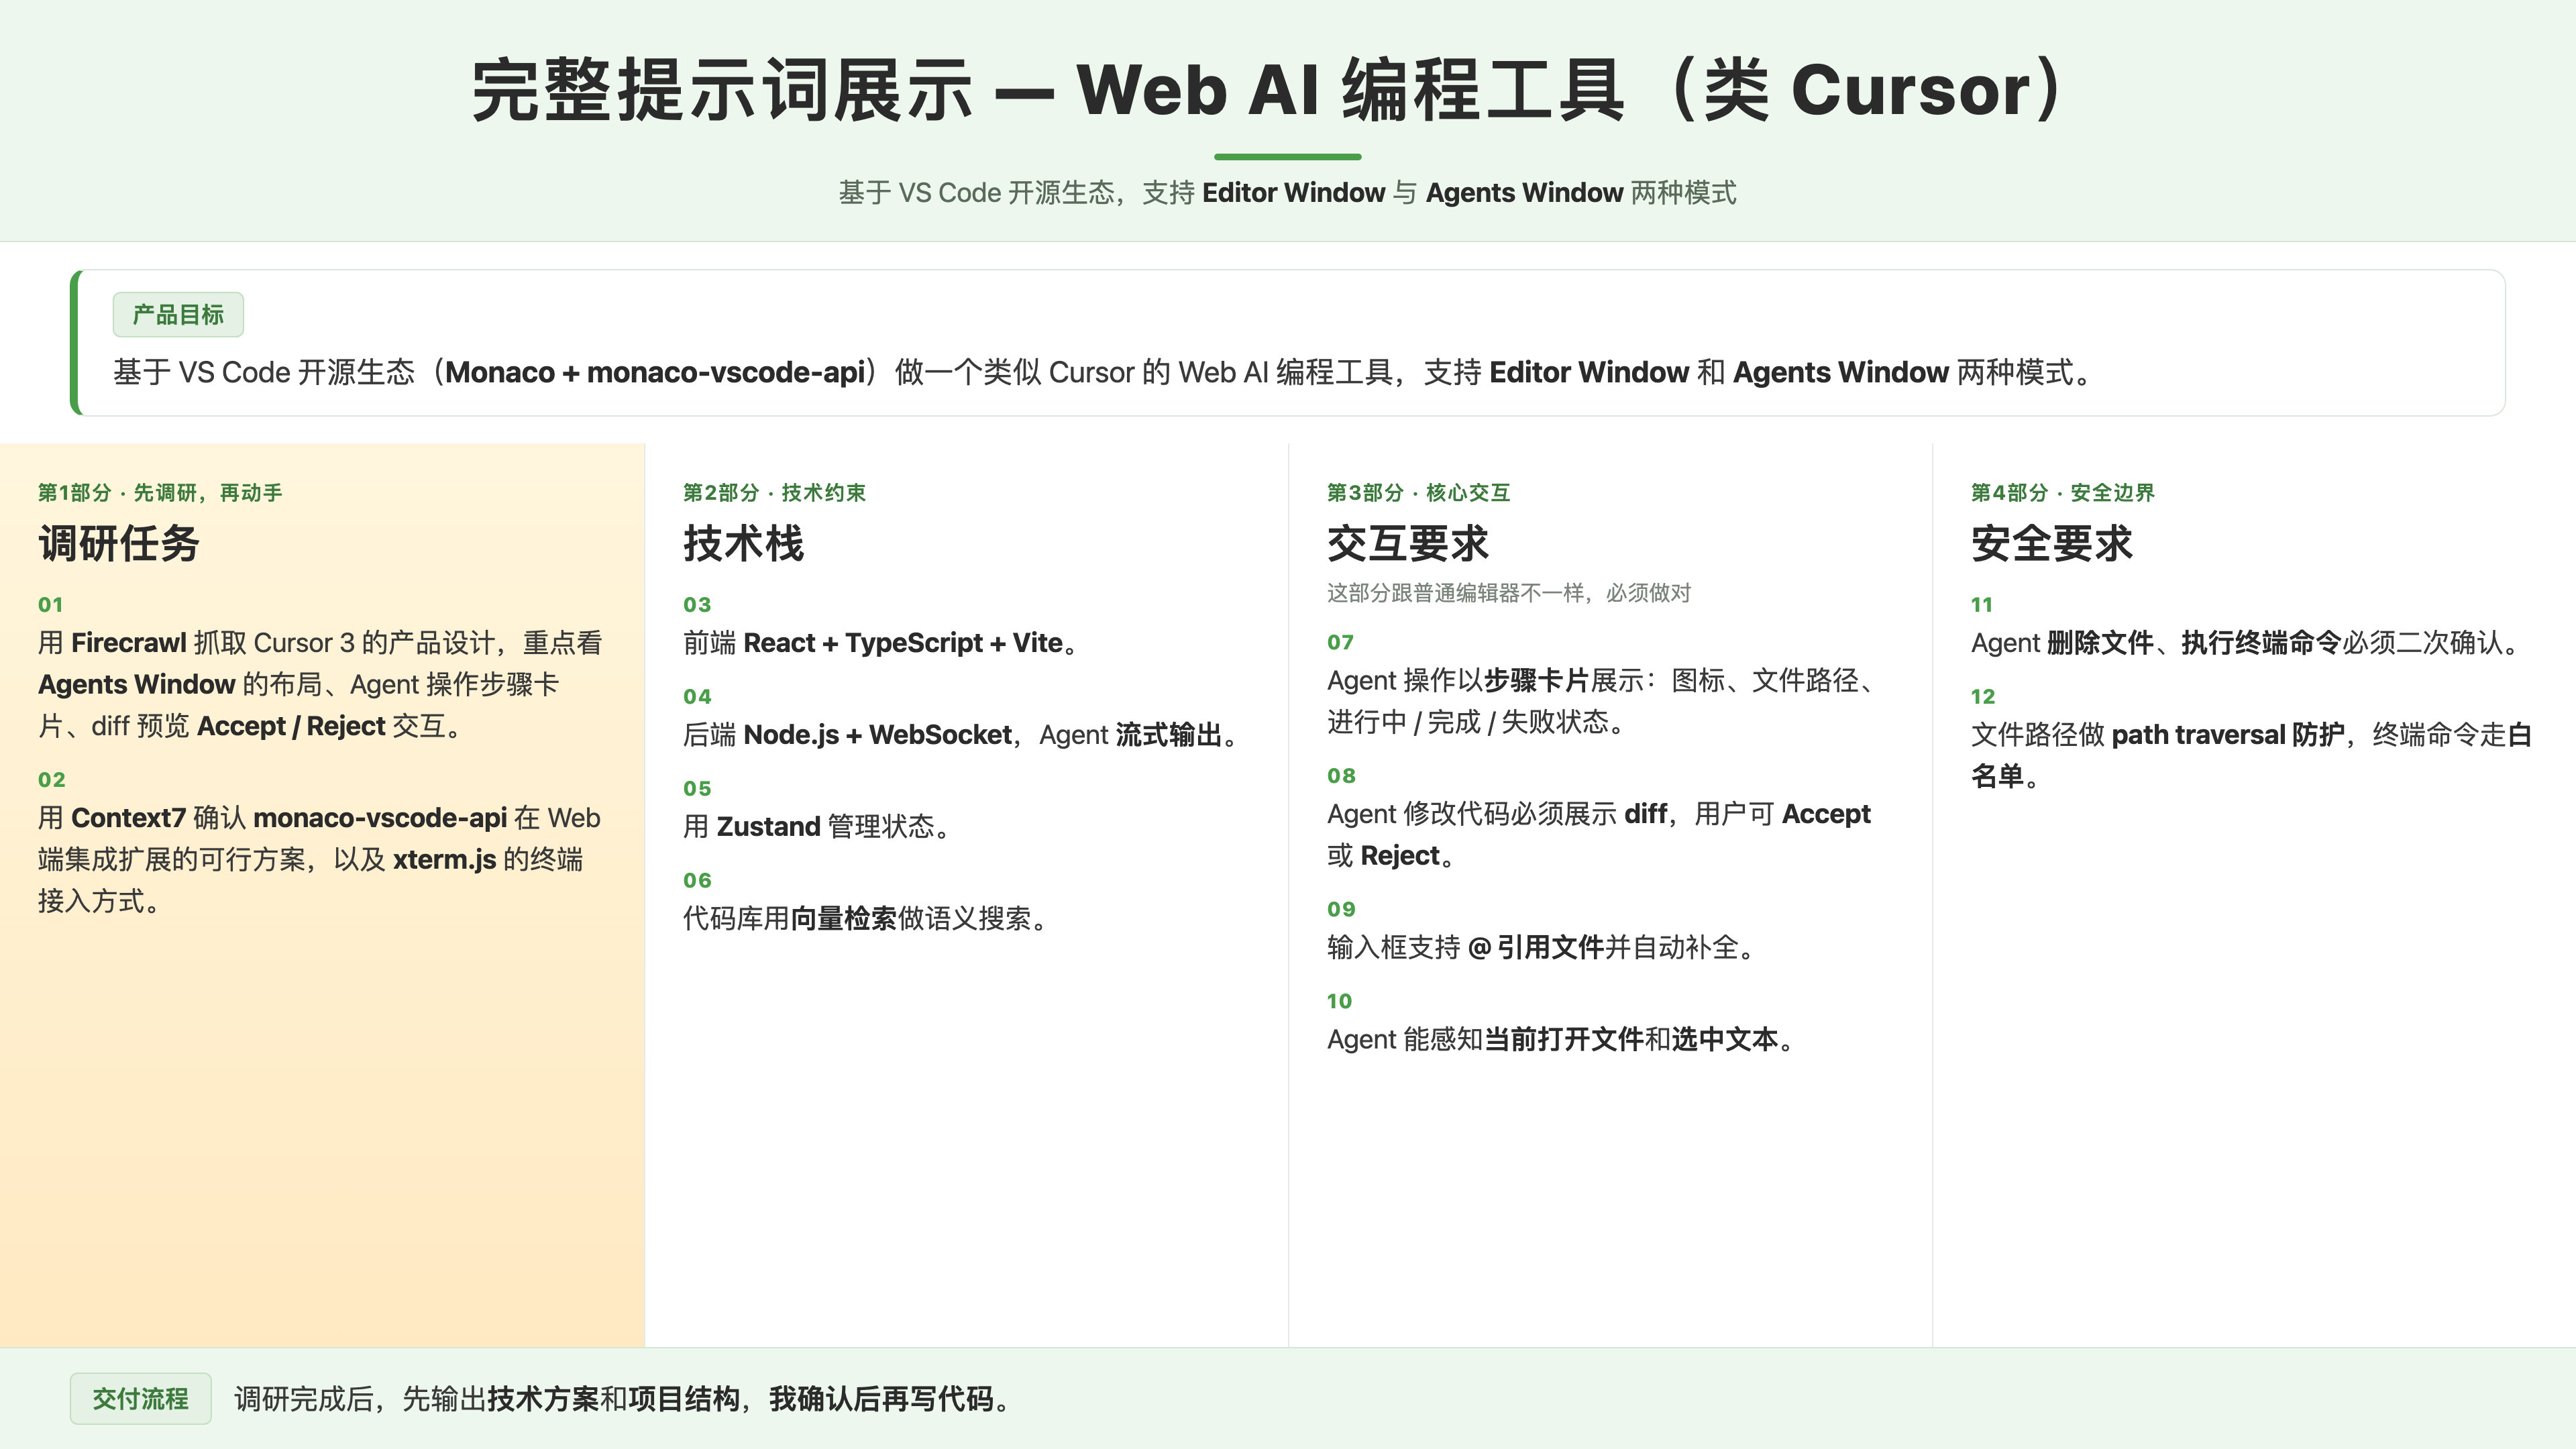Select the paragraph starting "用 Context7 确认"
The width and height of the screenshot is (2576, 1449).
pos(319,859)
